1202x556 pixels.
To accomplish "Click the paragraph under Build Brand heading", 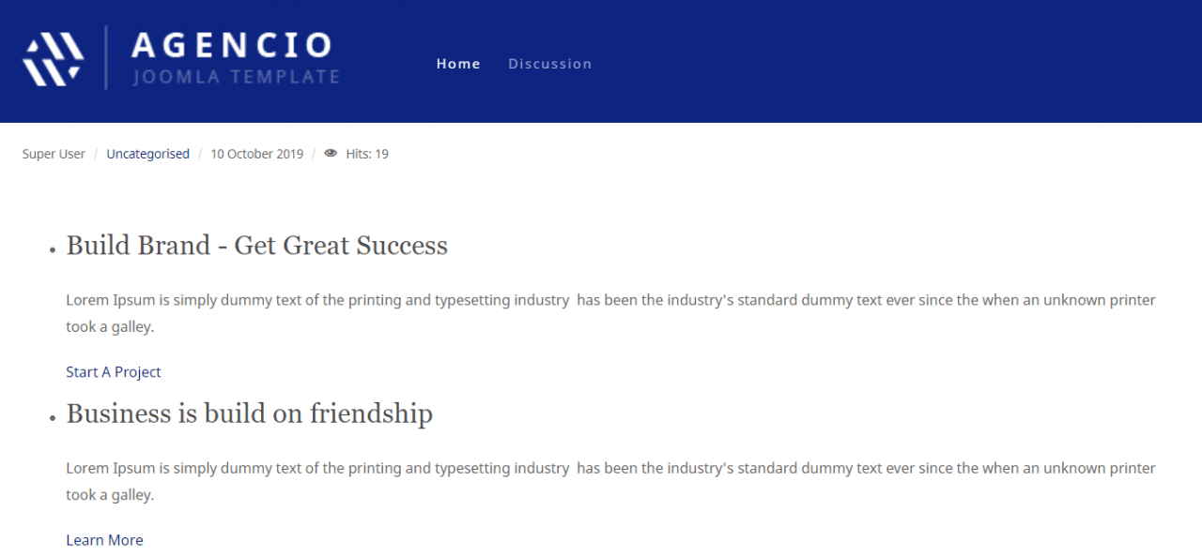I will coord(610,313).
